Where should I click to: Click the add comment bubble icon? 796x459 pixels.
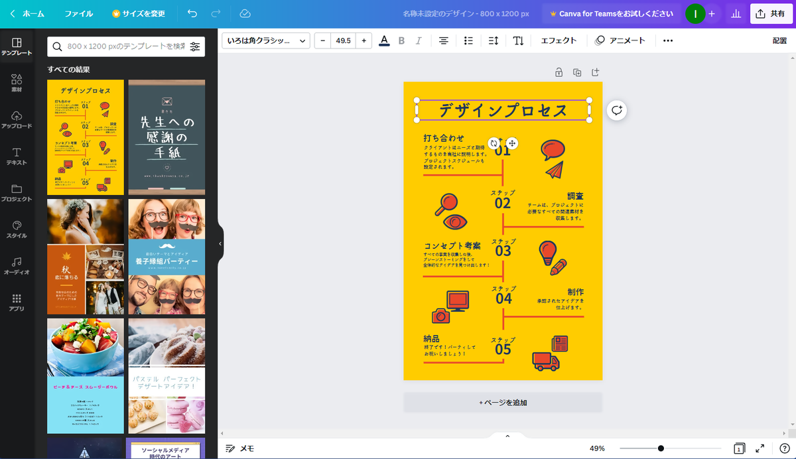point(617,110)
